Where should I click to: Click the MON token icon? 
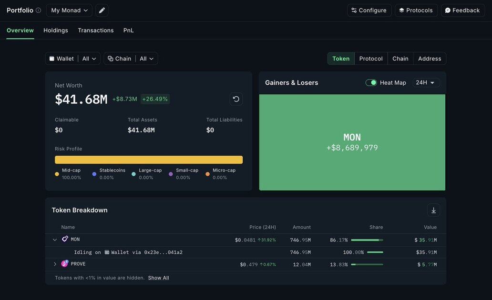coord(65,240)
